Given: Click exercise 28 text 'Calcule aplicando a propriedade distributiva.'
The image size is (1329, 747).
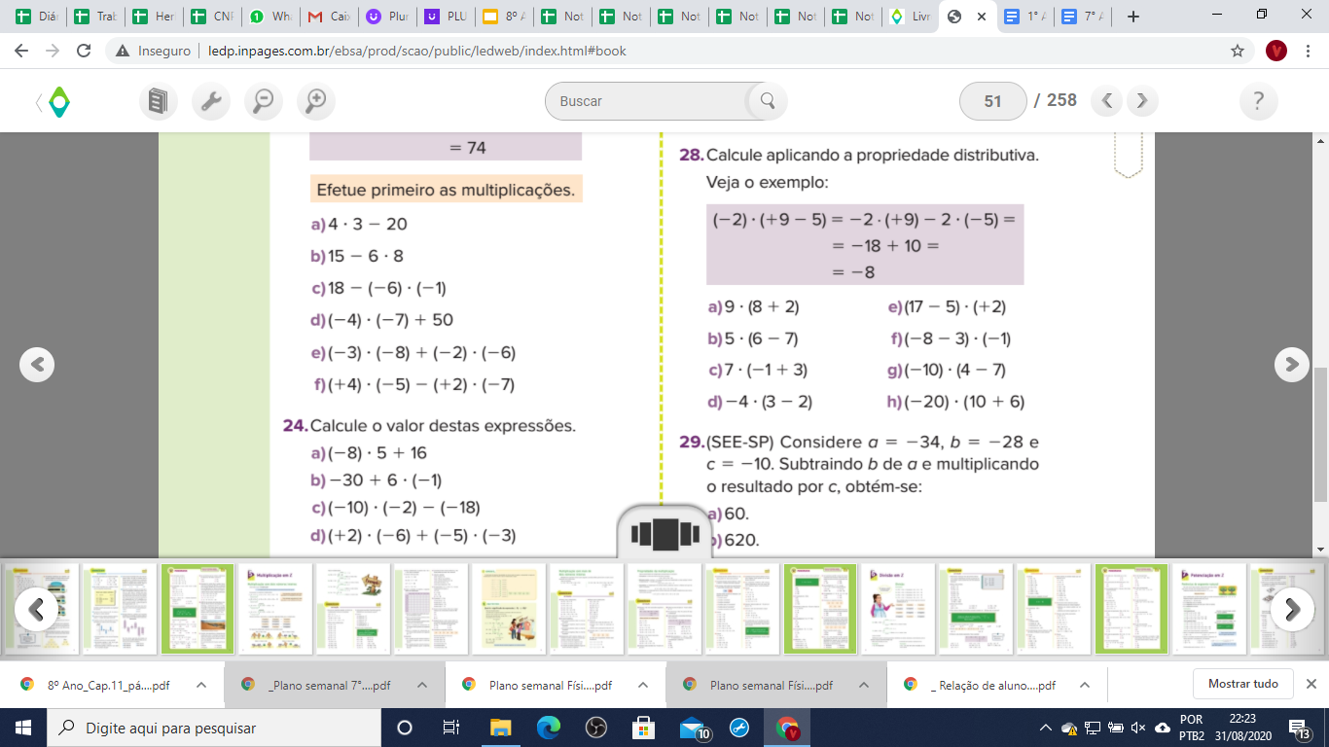Looking at the screenshot, I should [x=873, y=155].
